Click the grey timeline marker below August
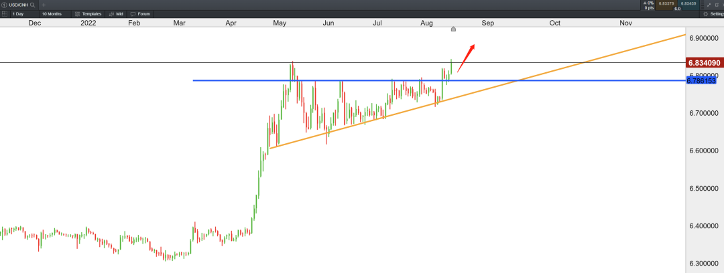The image size is (724, 273). point(453,29)
